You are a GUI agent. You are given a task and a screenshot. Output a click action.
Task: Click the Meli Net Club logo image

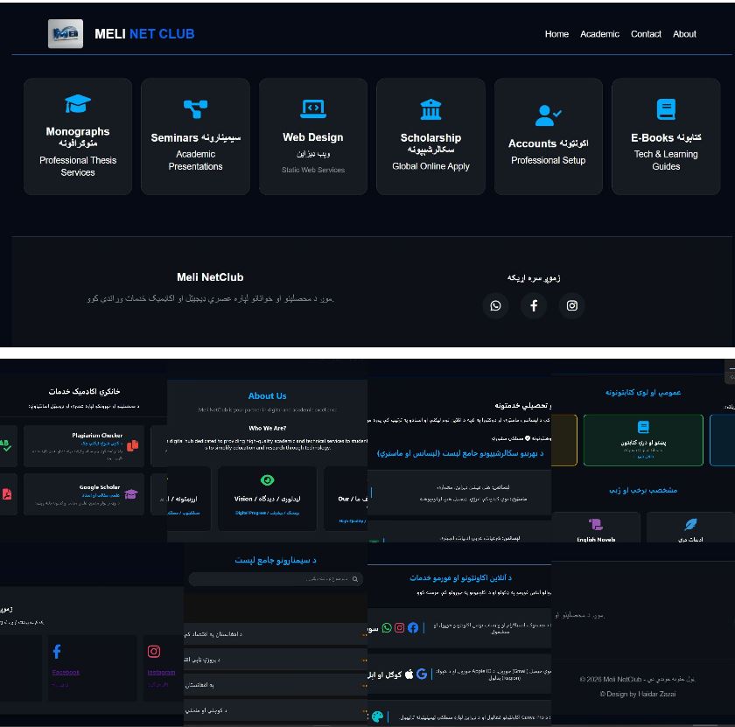coord(65,34)
